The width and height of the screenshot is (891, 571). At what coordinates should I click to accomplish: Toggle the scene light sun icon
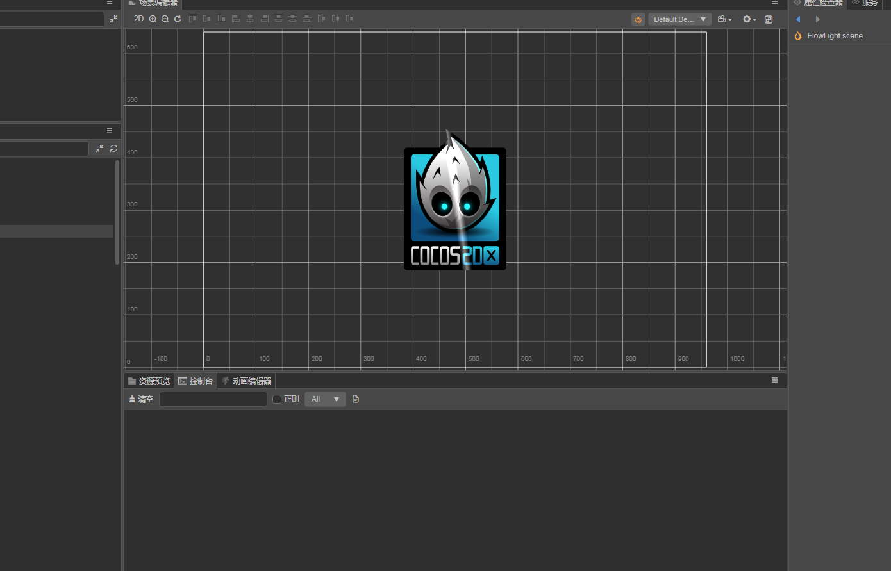pos(638,20)
